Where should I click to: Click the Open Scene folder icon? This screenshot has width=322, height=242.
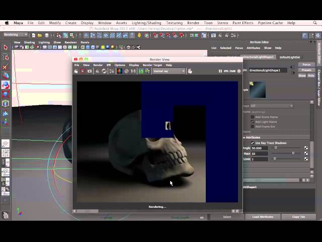40,35
